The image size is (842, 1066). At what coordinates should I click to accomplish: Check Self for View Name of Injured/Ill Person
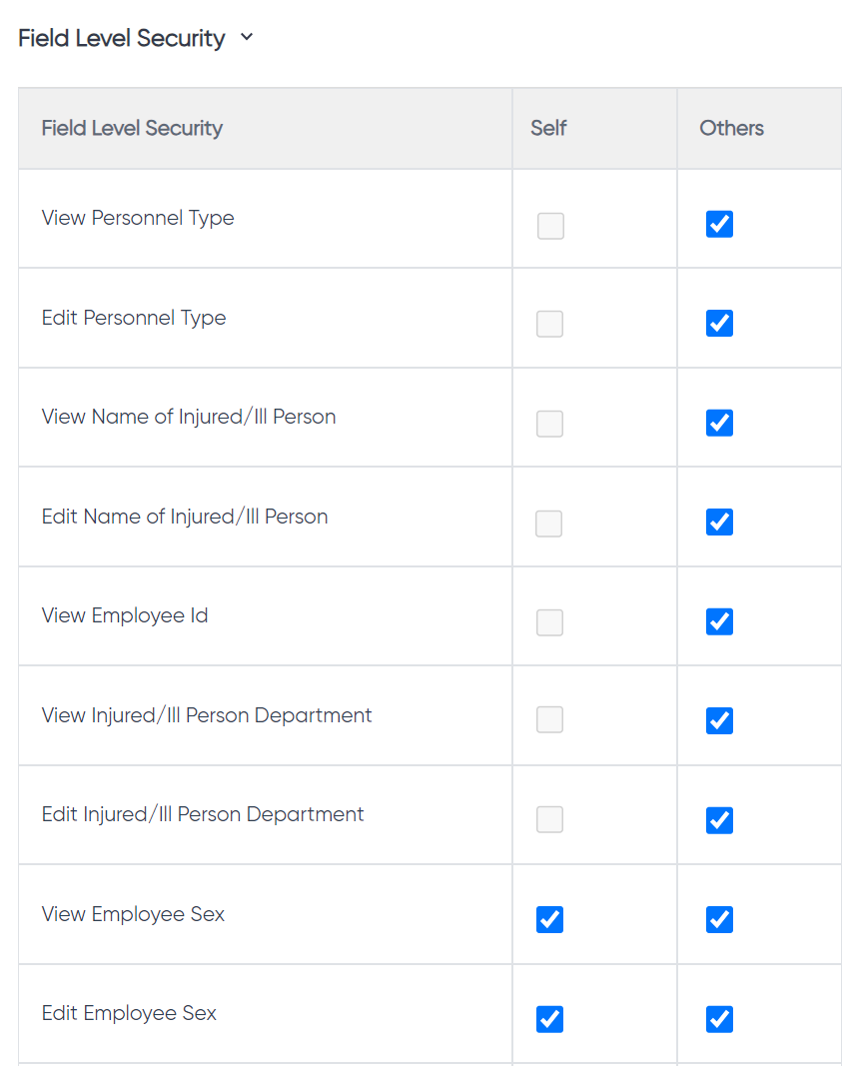coord(549,424)
